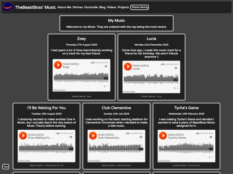Select the 'My Music' heading

coord(116,21)
